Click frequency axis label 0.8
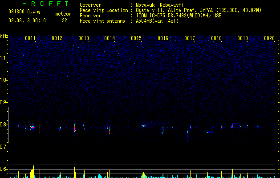The image size is (280, 178). coord(4,125)
